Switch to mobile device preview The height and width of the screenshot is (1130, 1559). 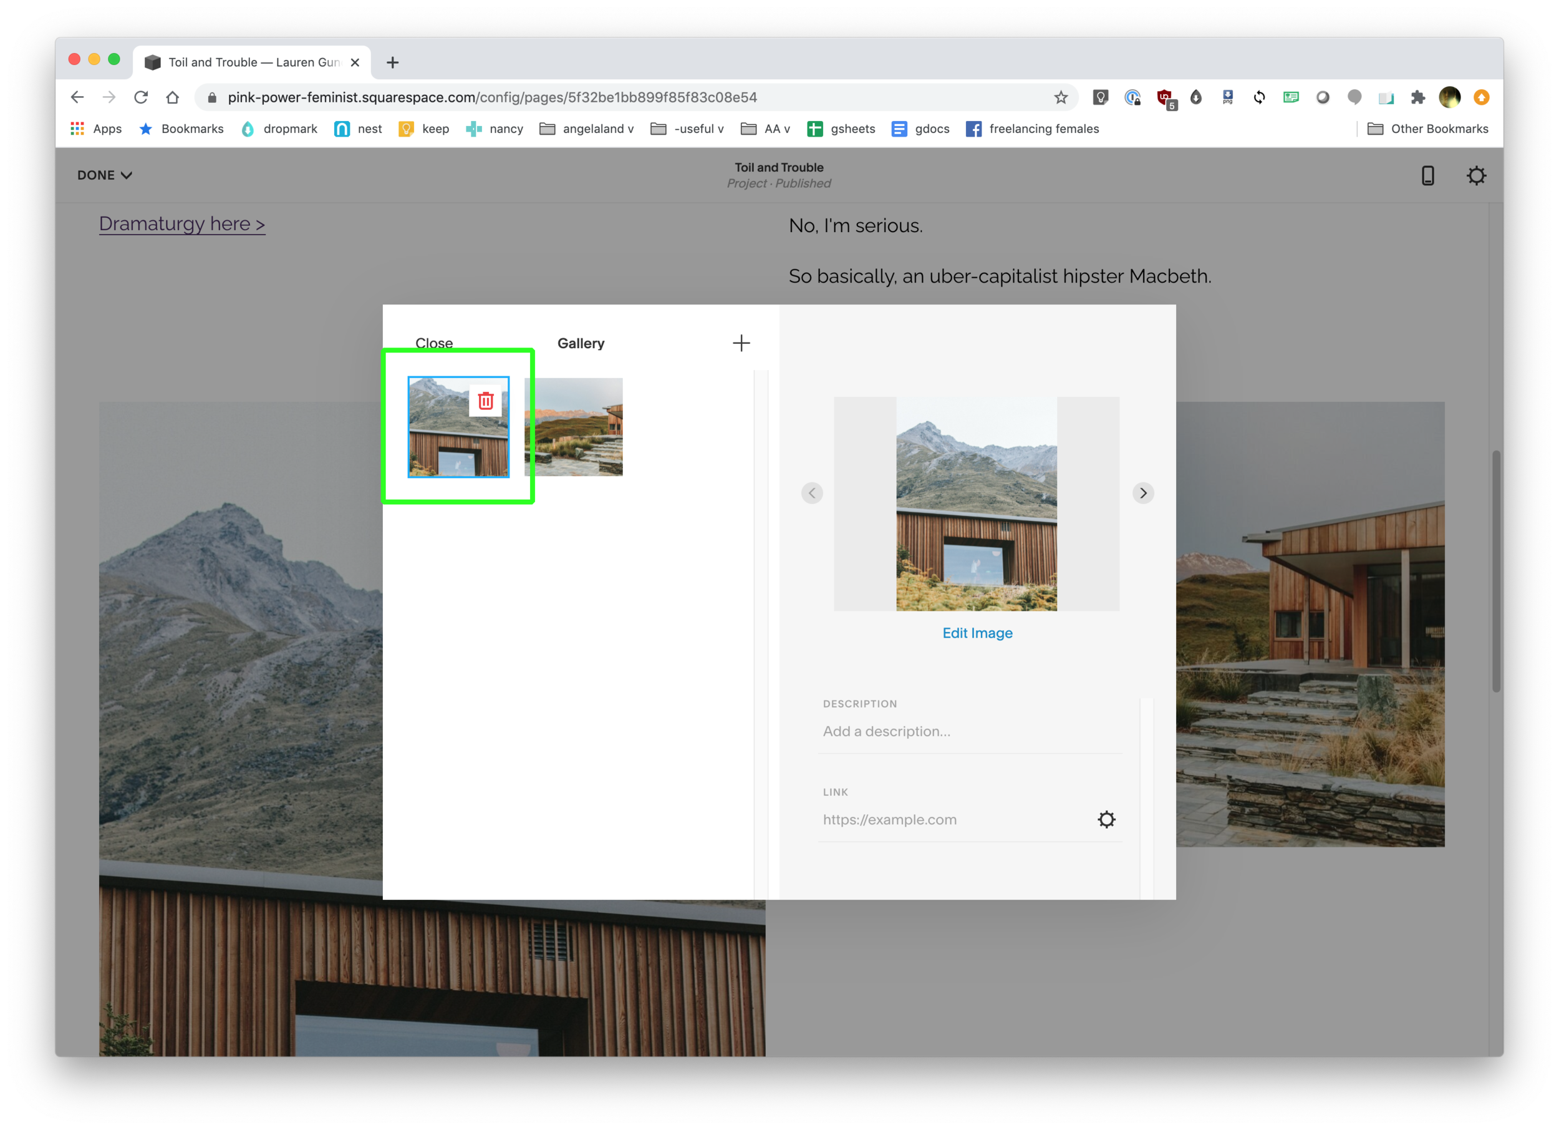(1427, 176)
